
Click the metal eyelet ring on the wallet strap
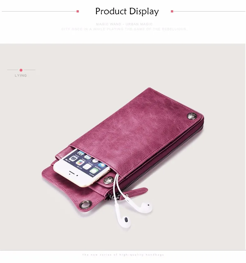tap(83, 204)
